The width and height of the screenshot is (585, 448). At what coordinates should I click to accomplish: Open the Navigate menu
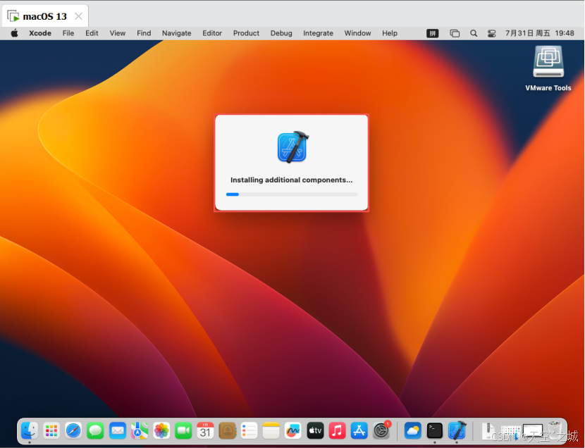coord(176,33)
